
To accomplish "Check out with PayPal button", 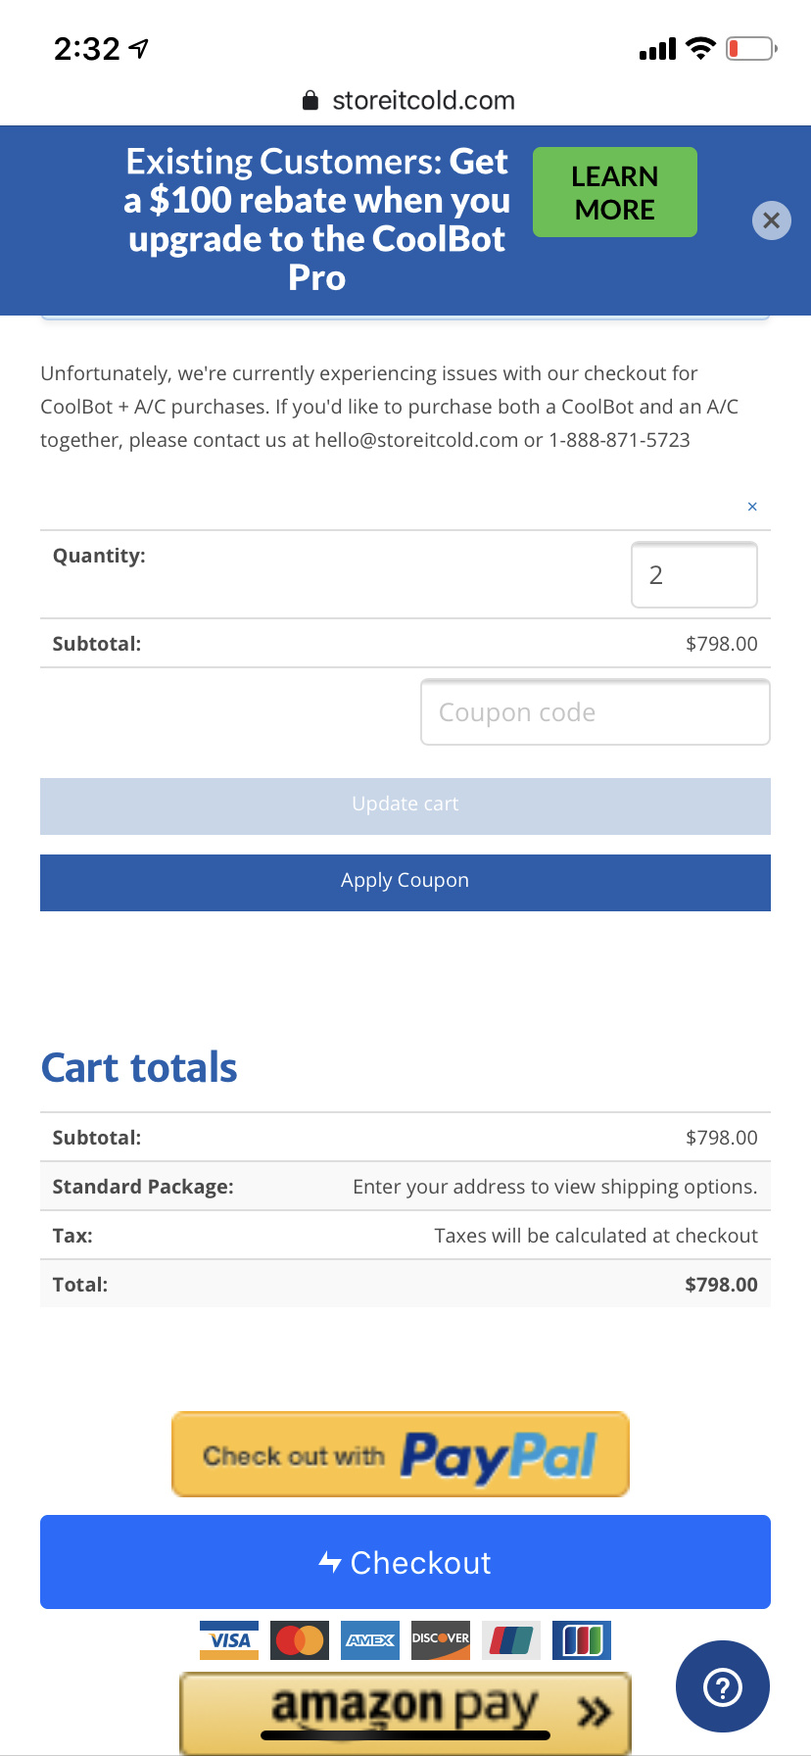I will pyautogui.click(x=401, y=1454).
